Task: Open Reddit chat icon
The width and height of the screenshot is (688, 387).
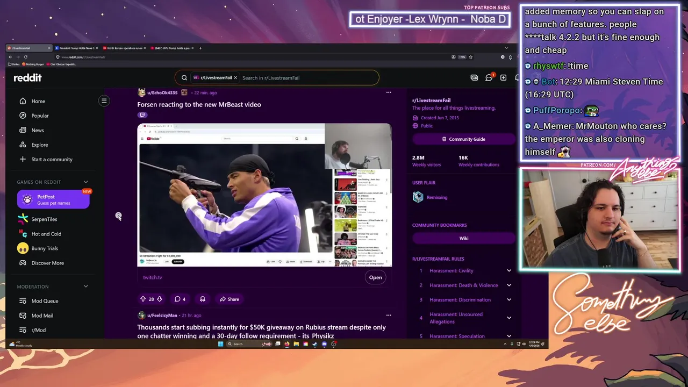Action: [489, 78]
